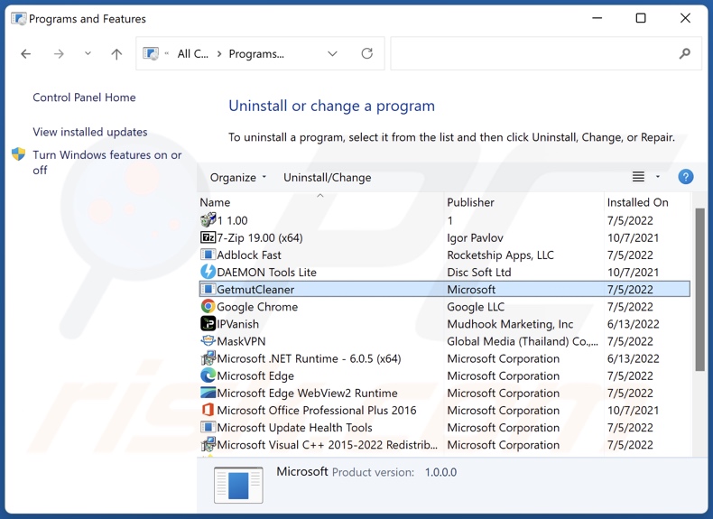Select Microsoft Update Health Tools entry
The width and height of the screenshot is (713, 519).
coord(444,428)
